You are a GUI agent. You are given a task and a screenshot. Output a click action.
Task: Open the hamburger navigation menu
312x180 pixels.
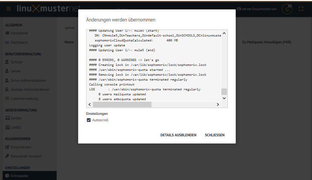coord(8,9)
